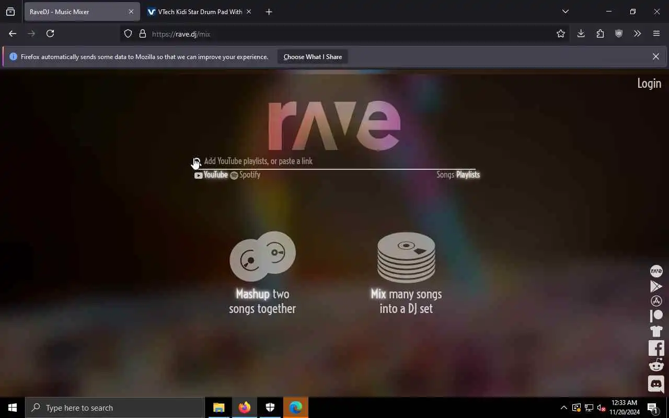This screenshot has height=418, width=669.
Task: Open the notification center icon
Action: coord(652,408)
